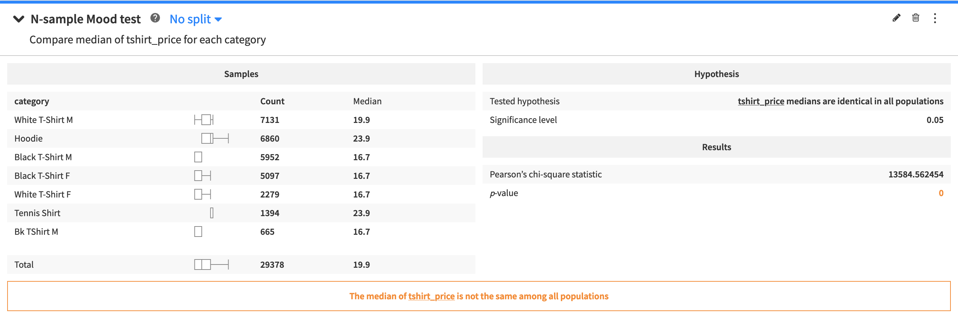Image resolution: width=958 pixels, height=324 pixels.
Task: Click the Median column header
Action: pos(367,101)
